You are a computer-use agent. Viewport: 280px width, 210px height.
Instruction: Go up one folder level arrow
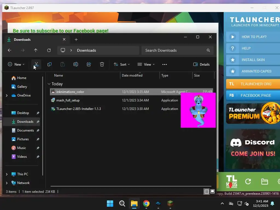[x=36, y=50]
